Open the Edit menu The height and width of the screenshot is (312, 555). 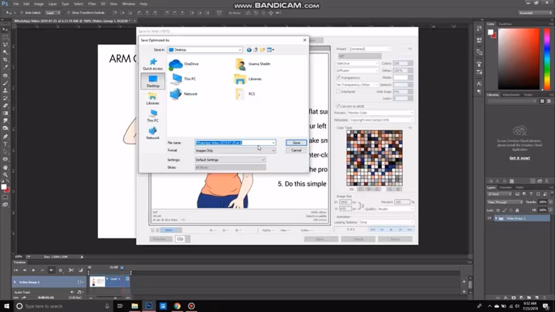tap(26, 4)
